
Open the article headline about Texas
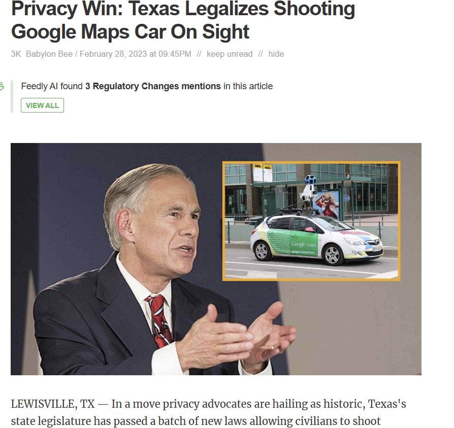click(x=183, y=20)
